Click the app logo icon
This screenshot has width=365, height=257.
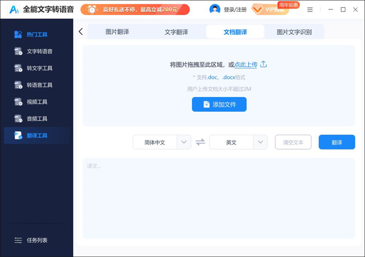14,9
